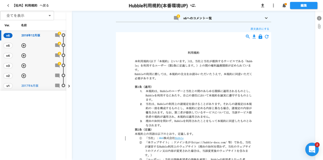The height and width of the screenshot is (160, 323).
Task: Click the 利用規約 heading in document
Action: [x=193, y=52]
